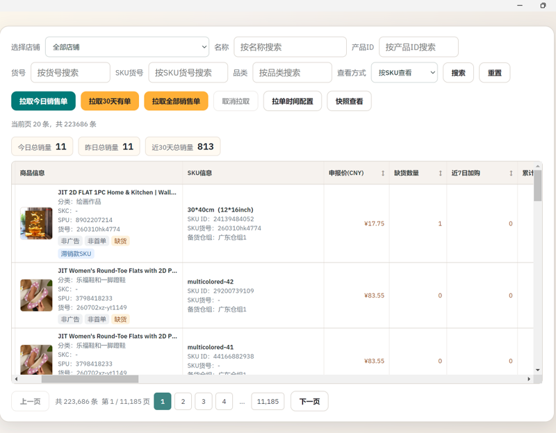This screenshot has width=556, height=433.
Task: Click the 搜索 button
Action: click(x=458, y=73)
